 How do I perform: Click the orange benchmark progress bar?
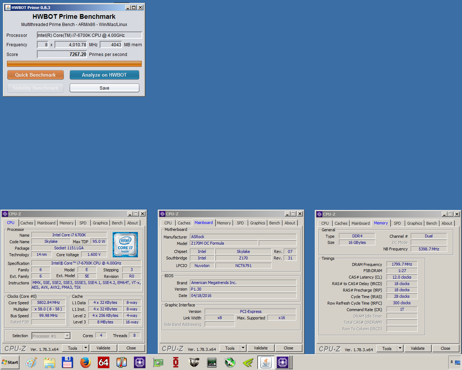74,64
